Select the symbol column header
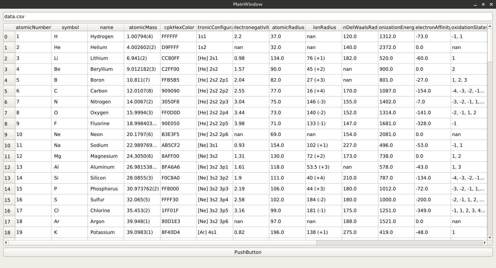Image resolution: width=496 pixels, height=268 pixels. click(70, 27)
